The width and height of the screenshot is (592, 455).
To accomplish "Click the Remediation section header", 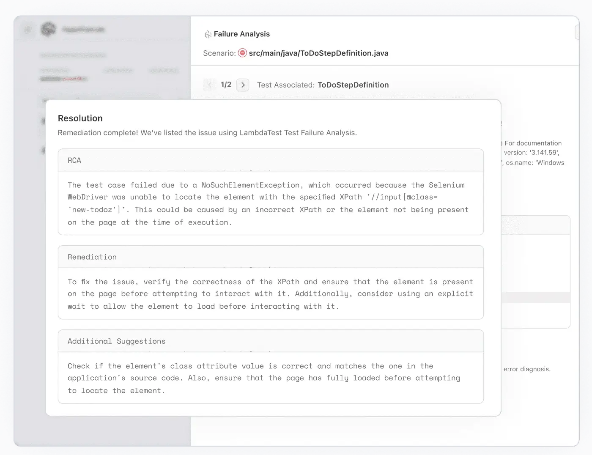I will 271,257.
